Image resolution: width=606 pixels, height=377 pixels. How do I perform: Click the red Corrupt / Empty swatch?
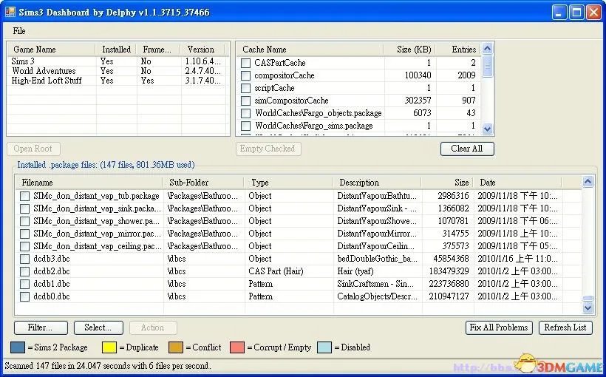[x=236, y=347]
